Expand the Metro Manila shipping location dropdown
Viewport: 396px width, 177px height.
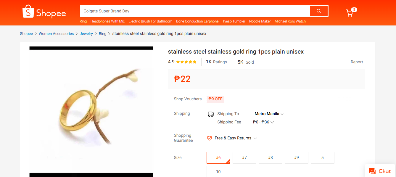269,114
